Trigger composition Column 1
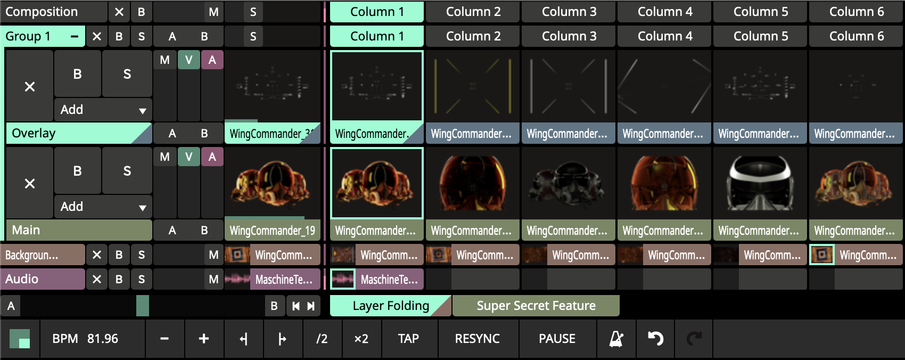 coord(377,12)
